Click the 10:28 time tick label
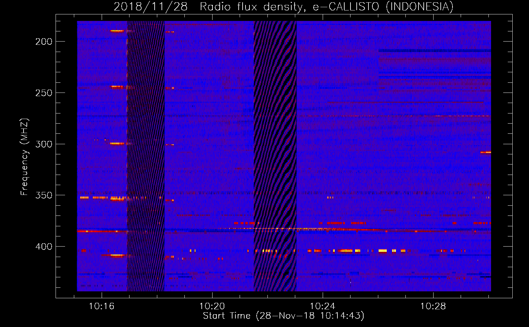The image size is (529, 327). [x=433, y=306]
